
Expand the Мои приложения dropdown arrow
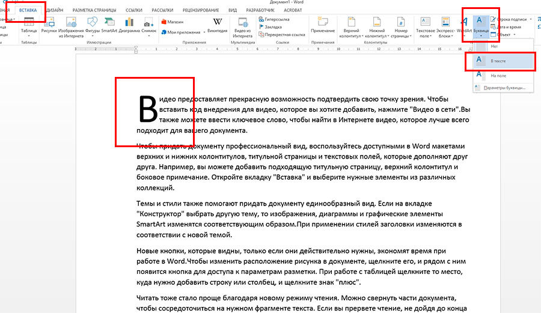[204, 32]
